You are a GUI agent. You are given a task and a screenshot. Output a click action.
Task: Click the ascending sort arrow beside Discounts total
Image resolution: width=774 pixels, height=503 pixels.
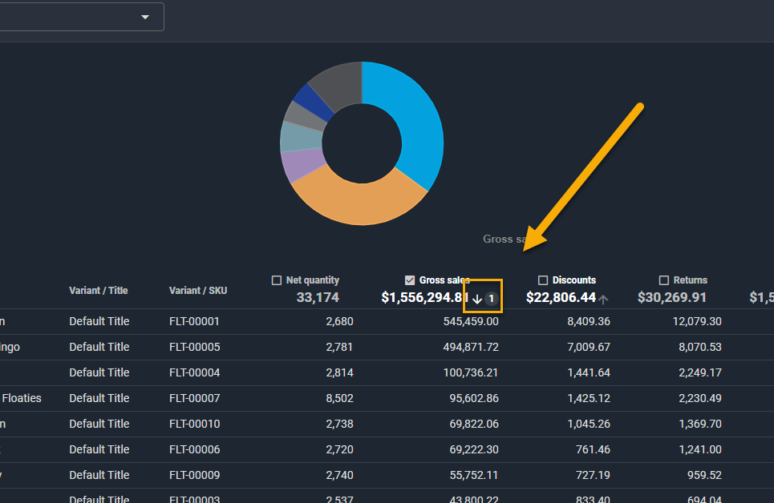603,299
